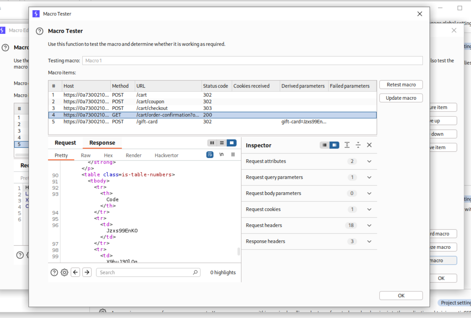Open the Hackvertor view tab
This screenshot has height=318, width=471.
166,155
